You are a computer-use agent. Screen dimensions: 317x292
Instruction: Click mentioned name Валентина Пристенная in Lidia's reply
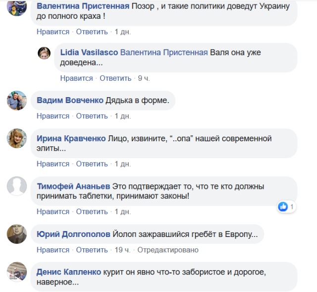tap(163, 53)
